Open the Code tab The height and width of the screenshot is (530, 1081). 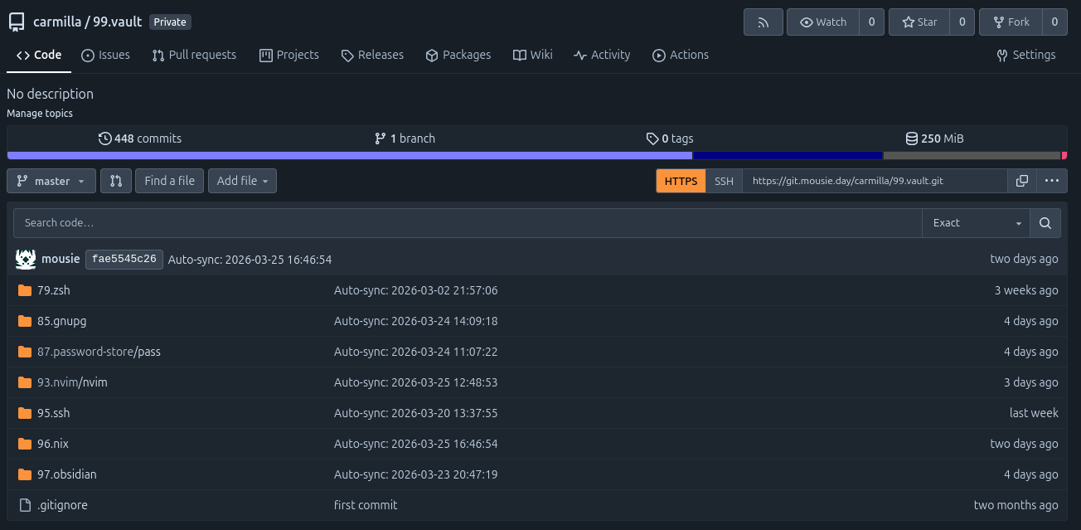(x=39, y=55)
